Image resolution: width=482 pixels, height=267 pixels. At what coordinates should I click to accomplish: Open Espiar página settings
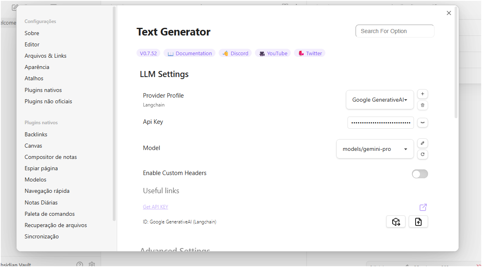point(41,169)
